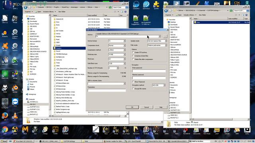Screen dimensions: 255x143
Task: Expand the Compression method combo box
Action: pos(117,50)
